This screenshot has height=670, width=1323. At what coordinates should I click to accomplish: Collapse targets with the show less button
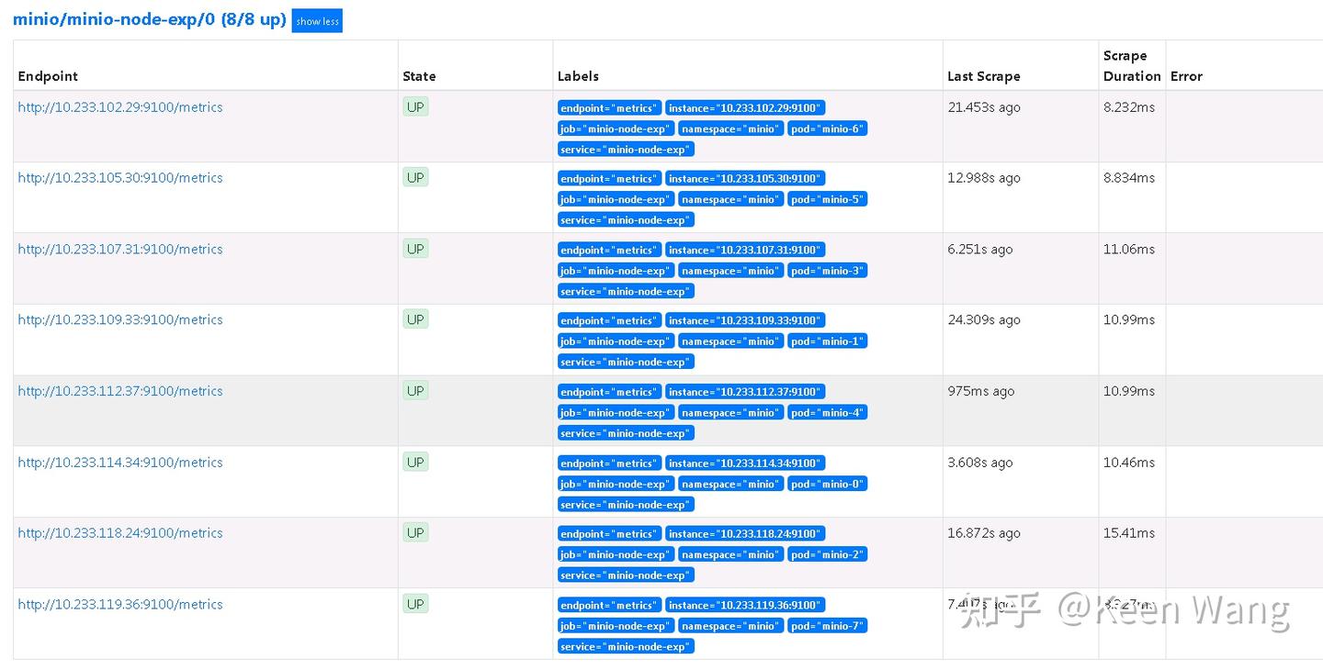coord(317,21)
